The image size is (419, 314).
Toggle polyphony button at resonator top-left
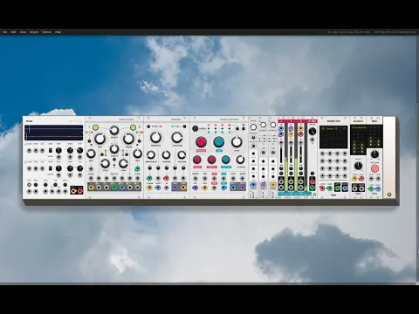(x=148, y=126)
